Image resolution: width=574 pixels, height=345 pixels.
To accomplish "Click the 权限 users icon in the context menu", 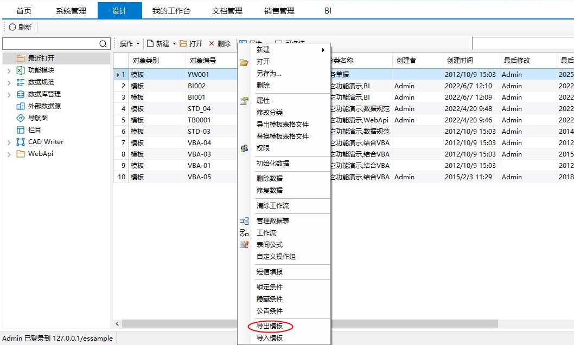I will coord(244,148).
